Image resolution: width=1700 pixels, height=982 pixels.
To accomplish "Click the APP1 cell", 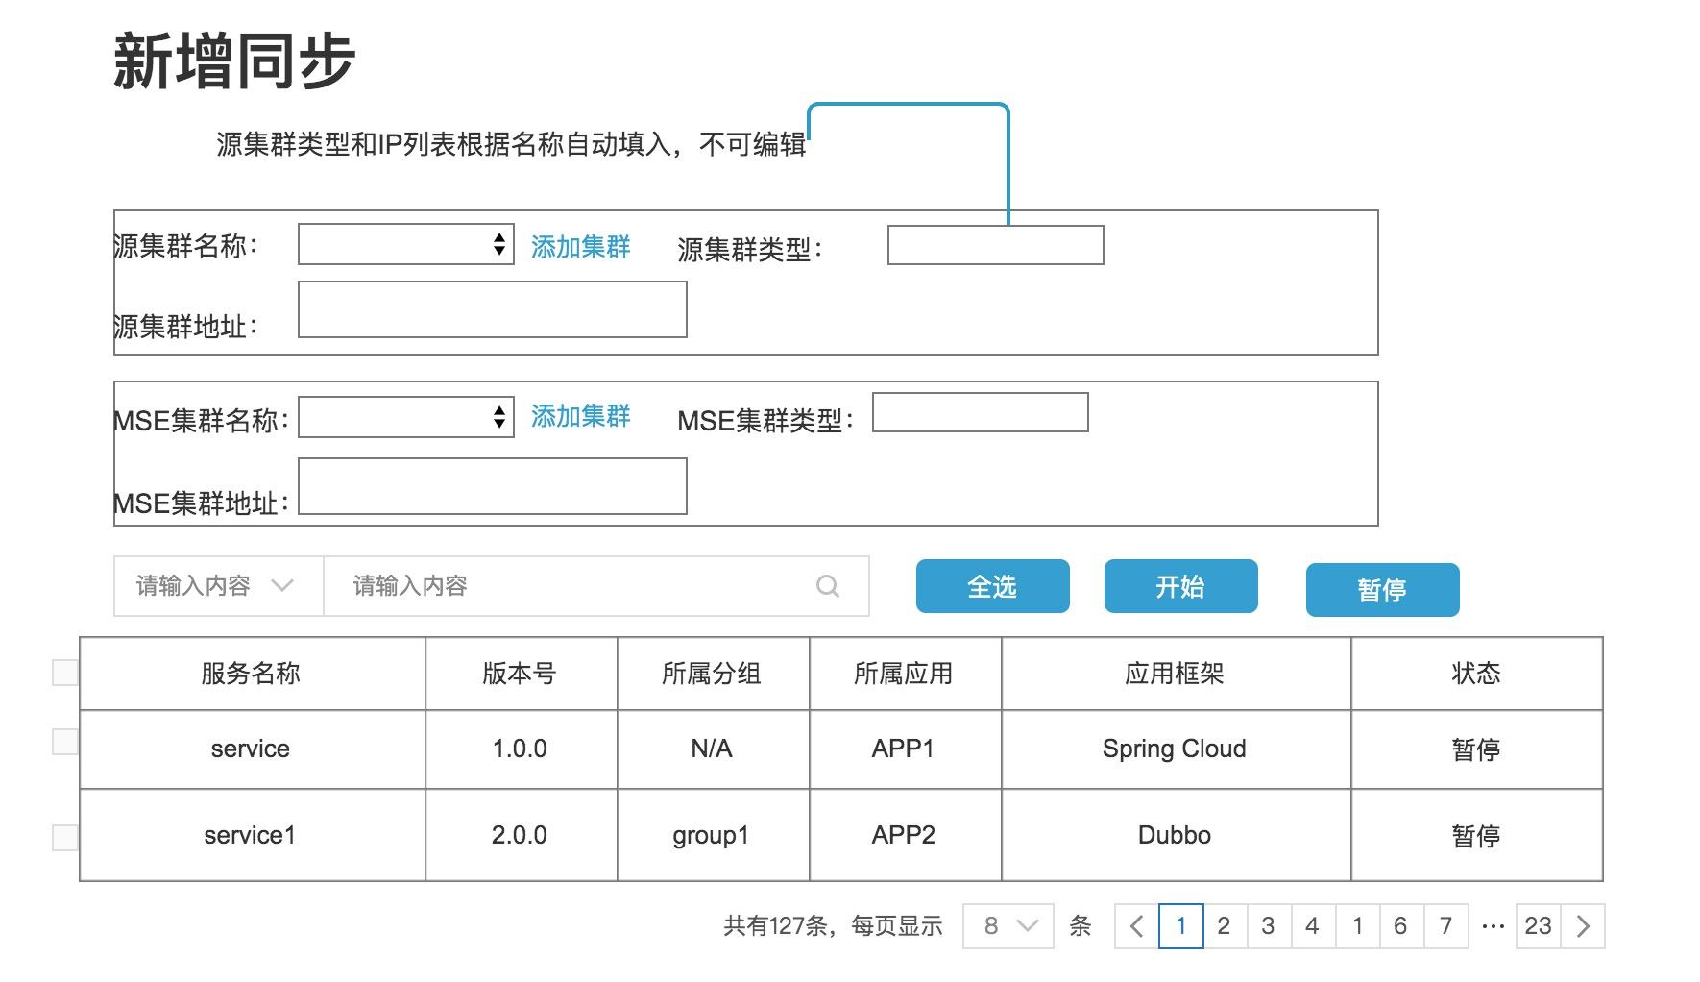I will point(905,749).
